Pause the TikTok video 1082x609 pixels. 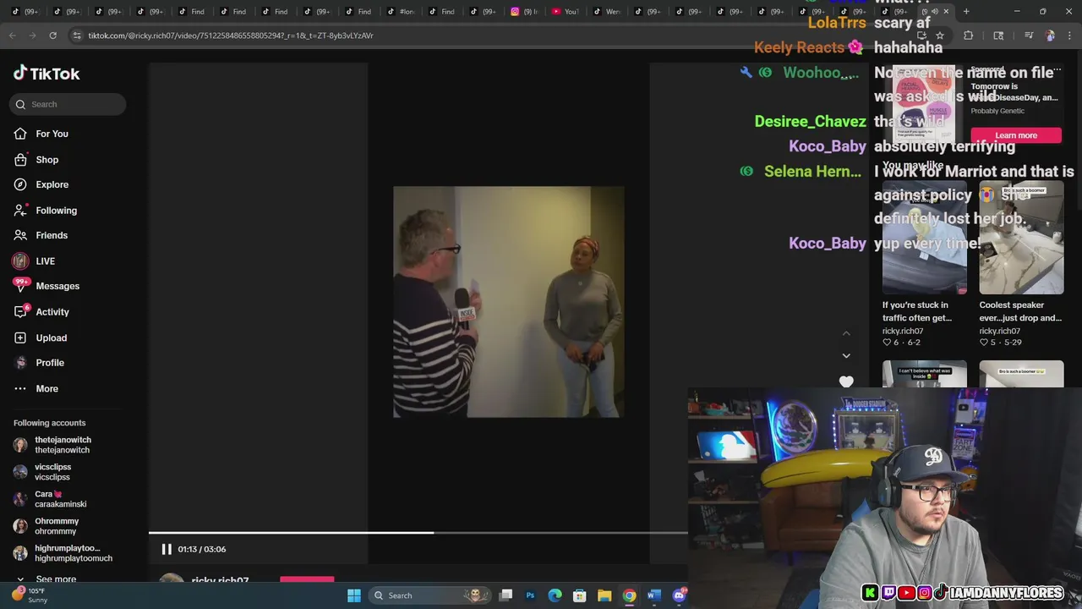(167, 549)
